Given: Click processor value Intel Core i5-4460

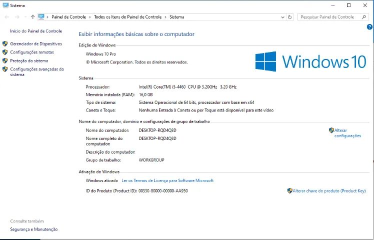Looking at the screenshot, I should pos(187,87).
